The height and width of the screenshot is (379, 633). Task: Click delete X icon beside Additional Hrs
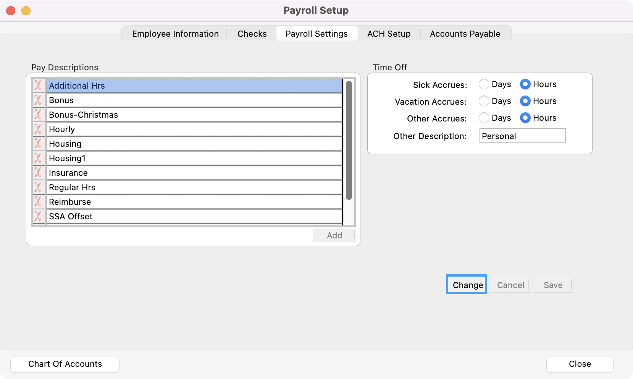click(38, 86)
